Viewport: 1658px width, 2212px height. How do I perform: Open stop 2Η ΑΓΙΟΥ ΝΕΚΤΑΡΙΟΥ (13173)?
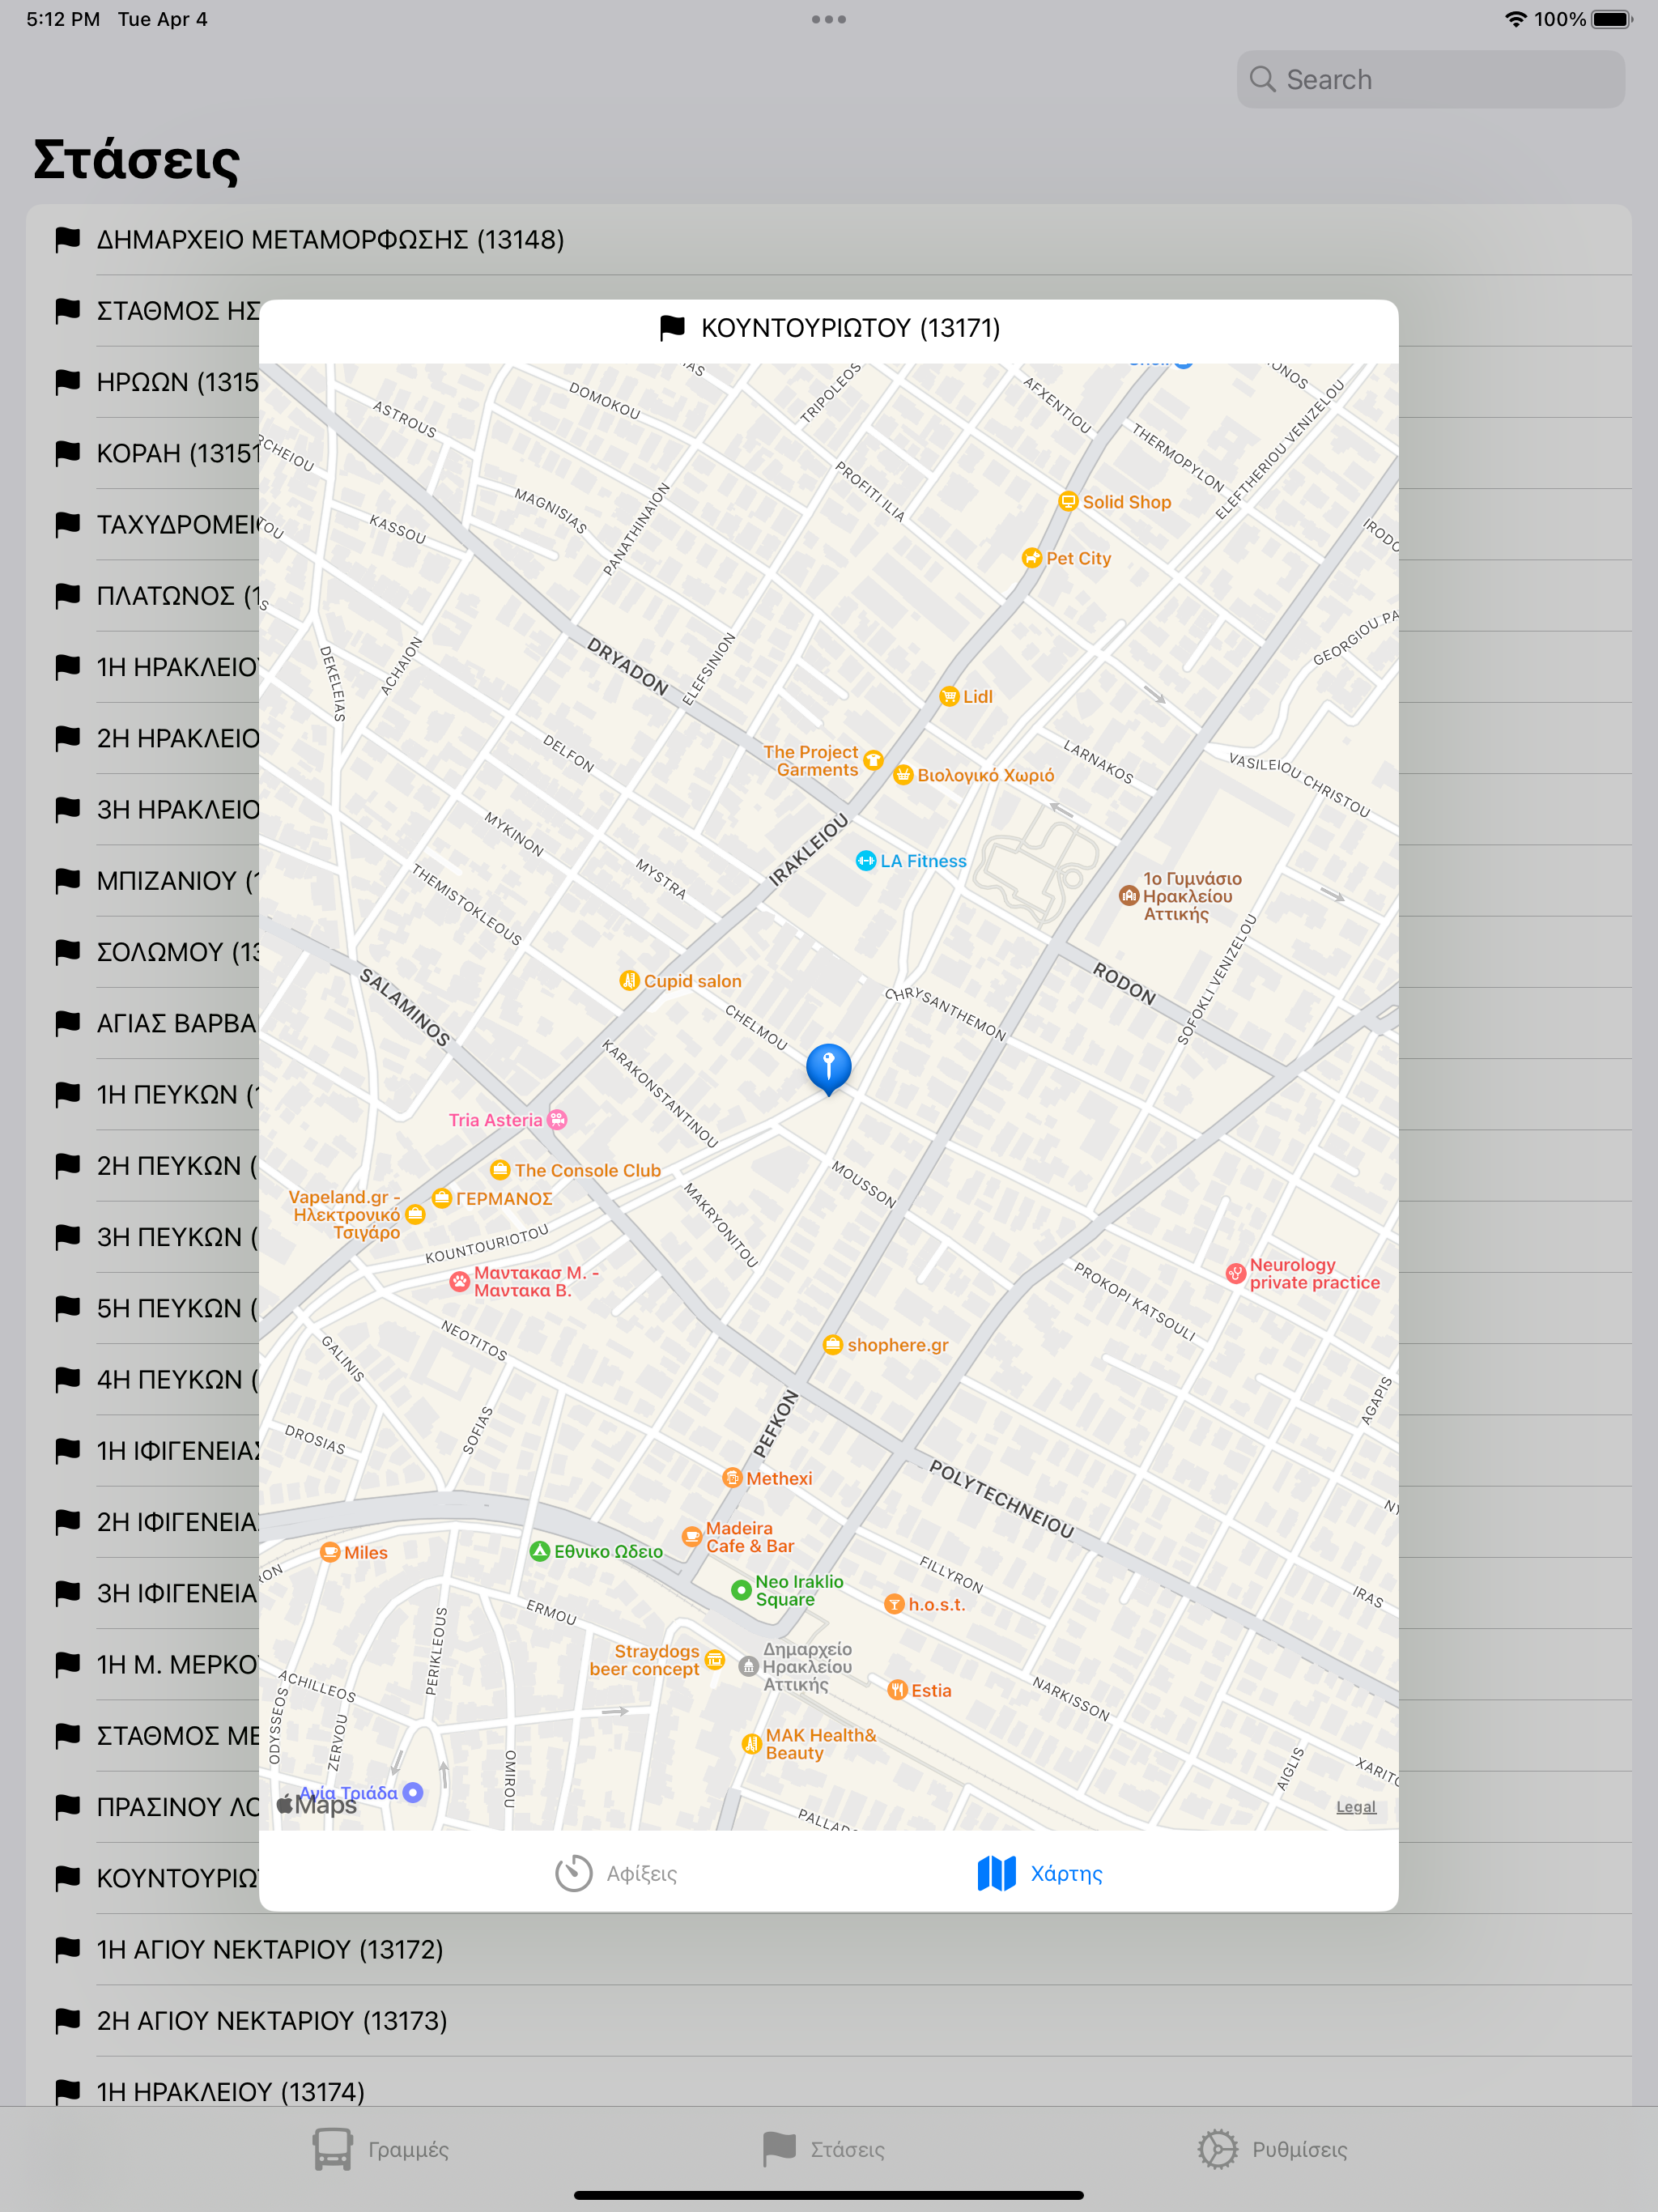tap(829, 2021)
